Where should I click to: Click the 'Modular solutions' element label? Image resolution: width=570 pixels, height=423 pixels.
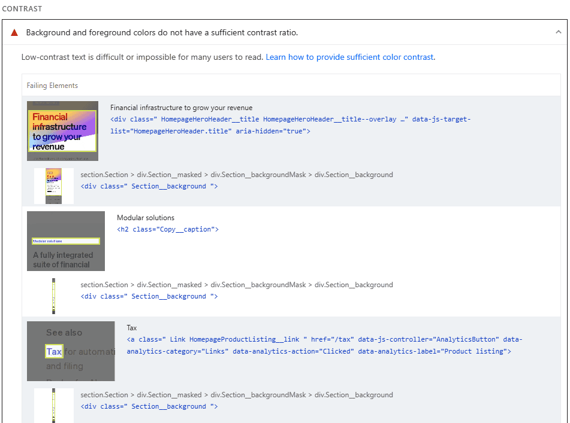(x=146, y=218)
